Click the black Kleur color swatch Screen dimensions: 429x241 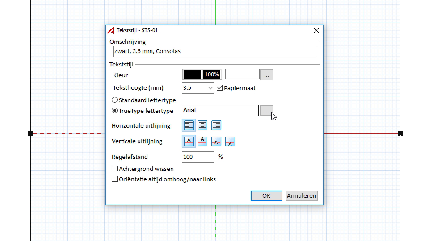192,75
